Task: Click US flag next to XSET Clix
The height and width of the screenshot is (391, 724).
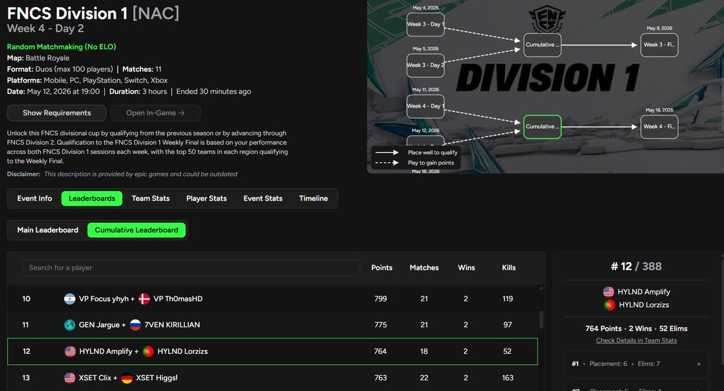Action: [x=70, y=378]
